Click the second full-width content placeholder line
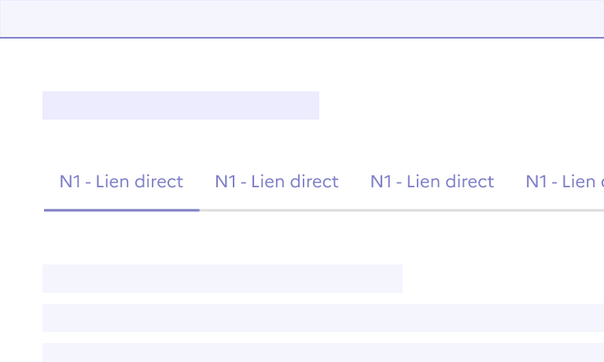 point(323,318)
